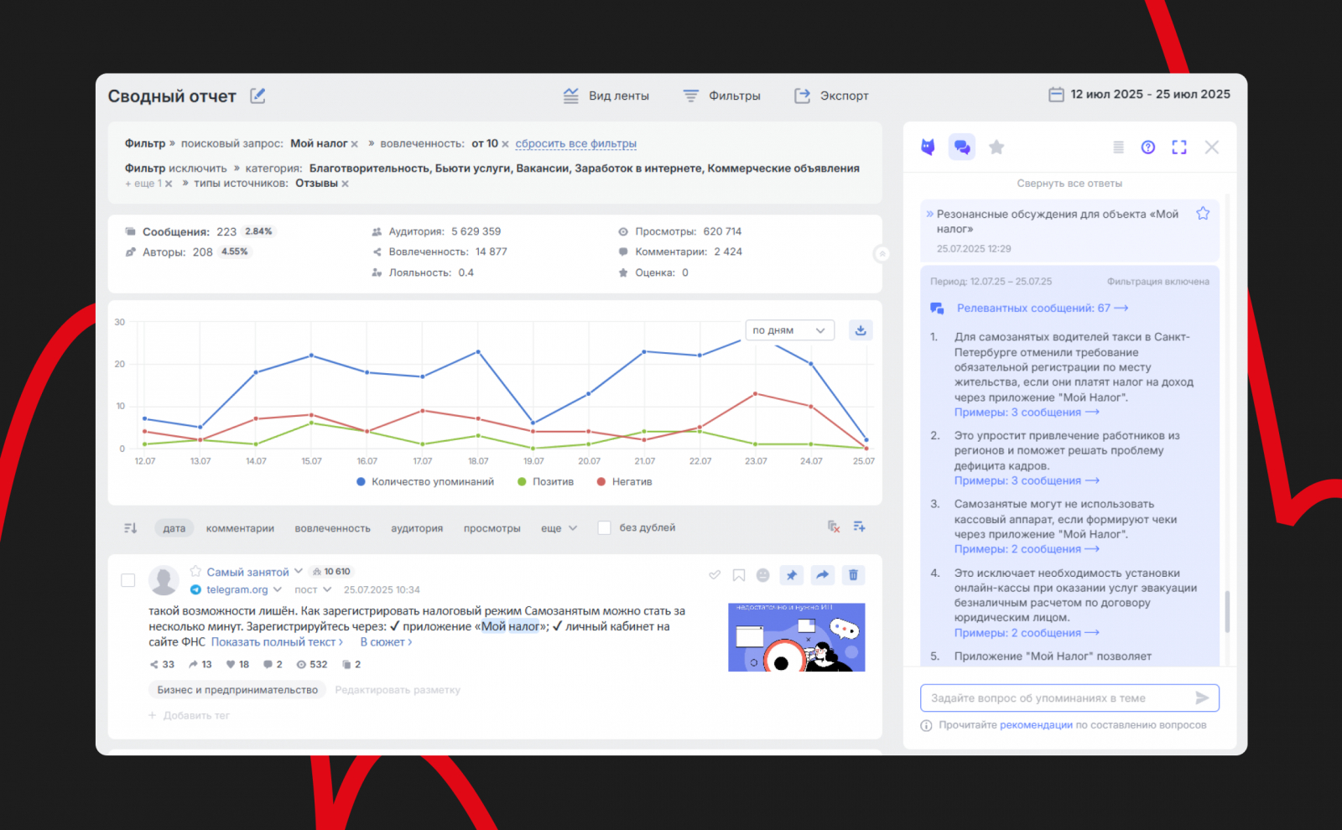Click the Экспорт button
Viewport: 1342px width, 830px height.
(831, 96)
